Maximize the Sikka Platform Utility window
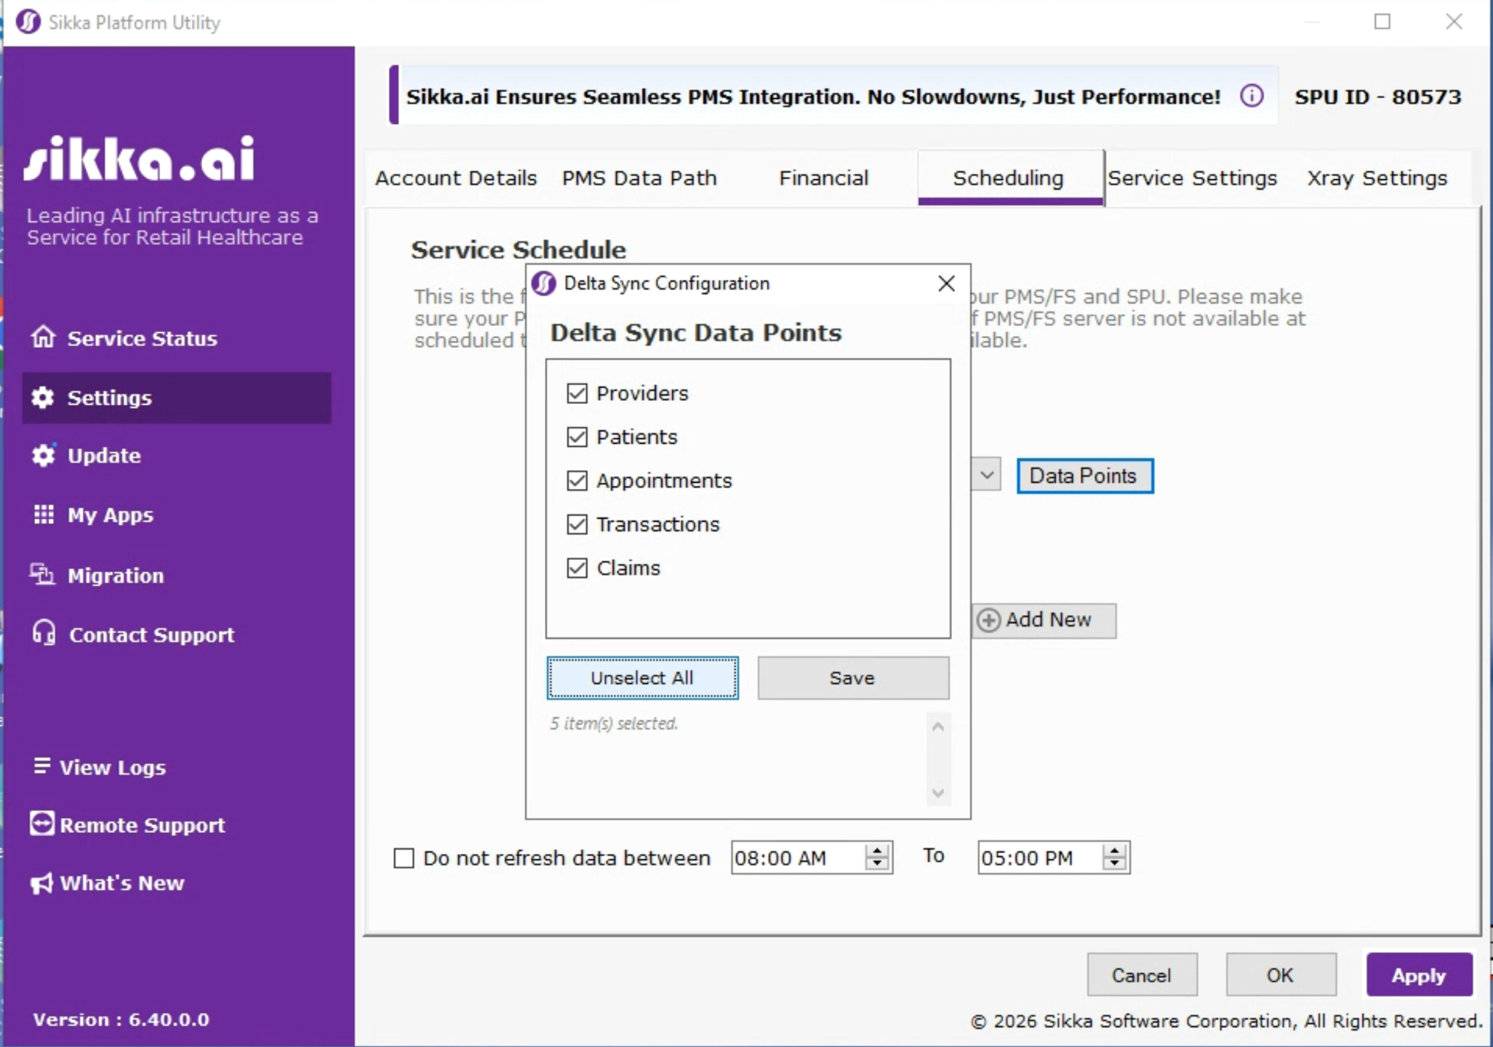 click(x=1382, y=22)
